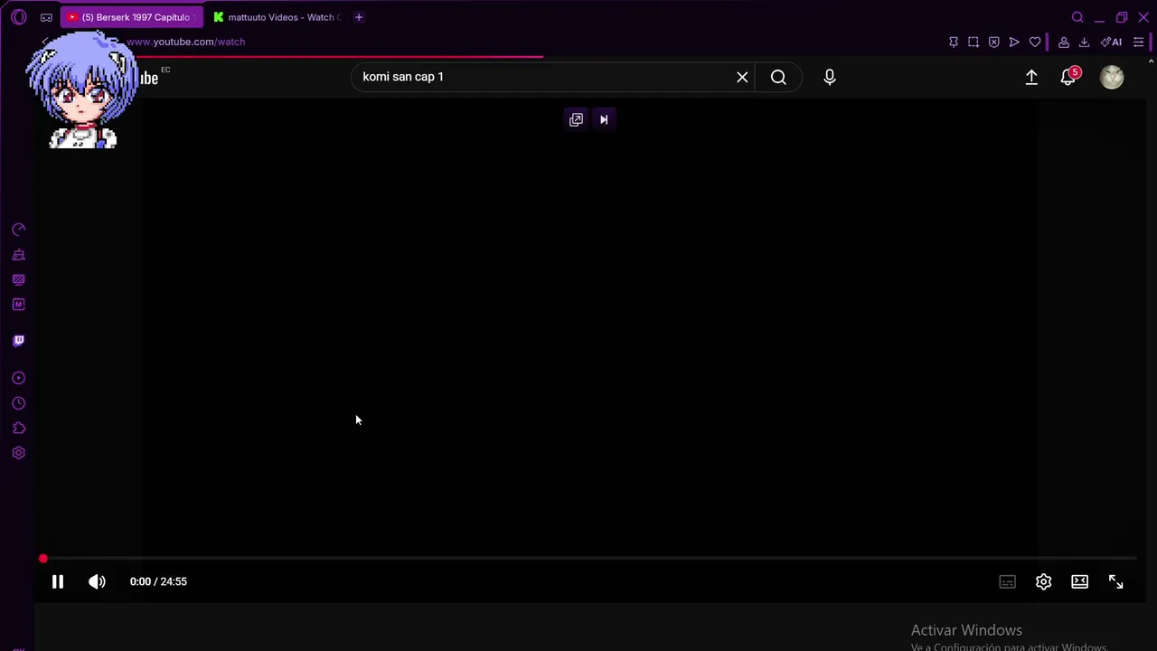Toggle theater mode button in player
The image size is (1157, 651).
(1079, 581)
